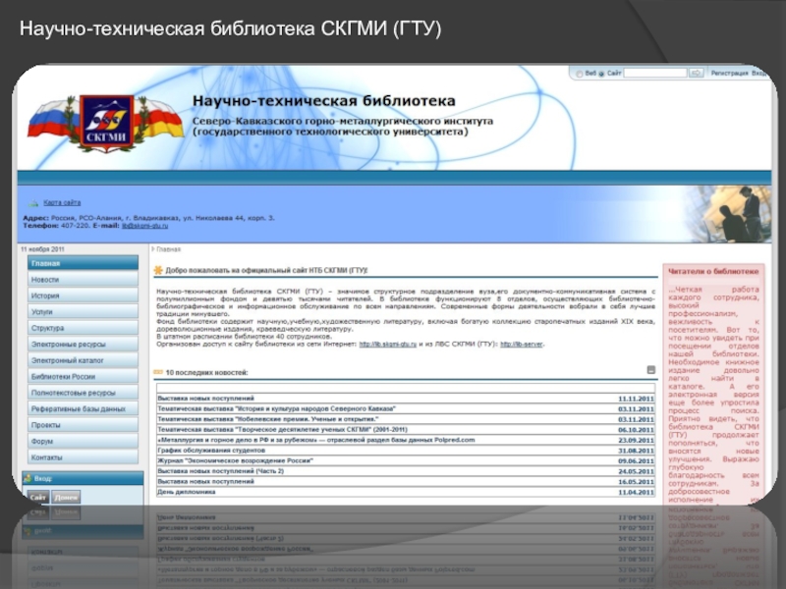
Task: Click the 11 ноября 2011 date text
Action: (x=42, y=249)
